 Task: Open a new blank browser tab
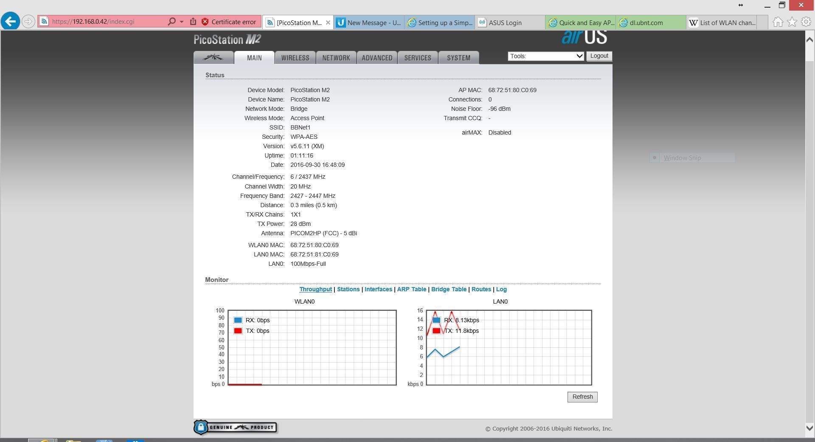point(762,23)
